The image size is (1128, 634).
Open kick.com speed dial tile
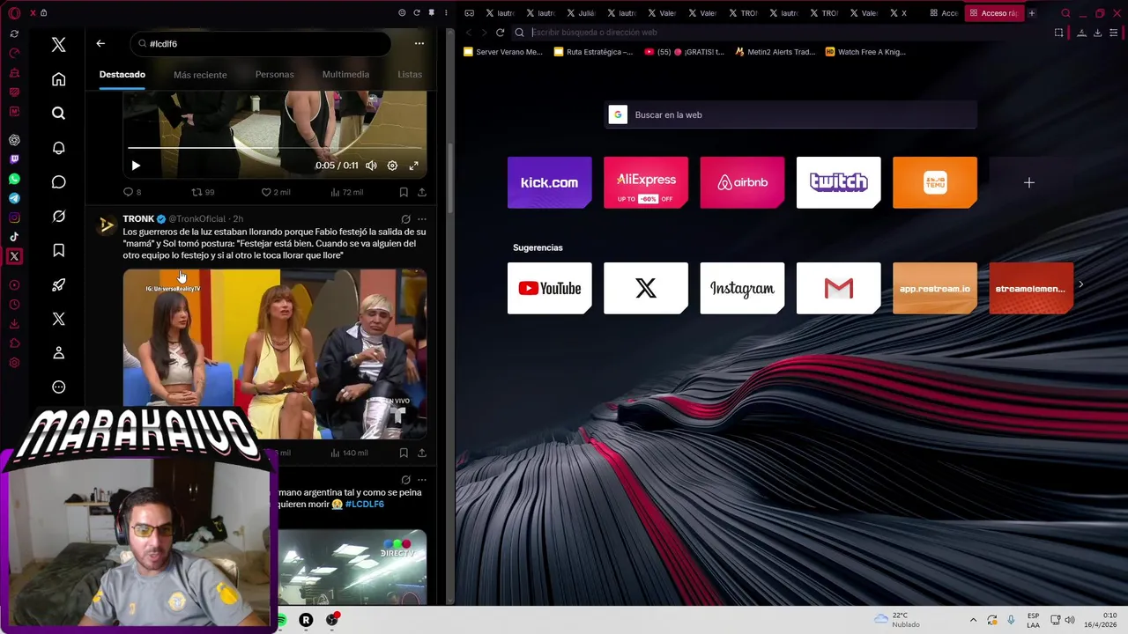[549, 182]
